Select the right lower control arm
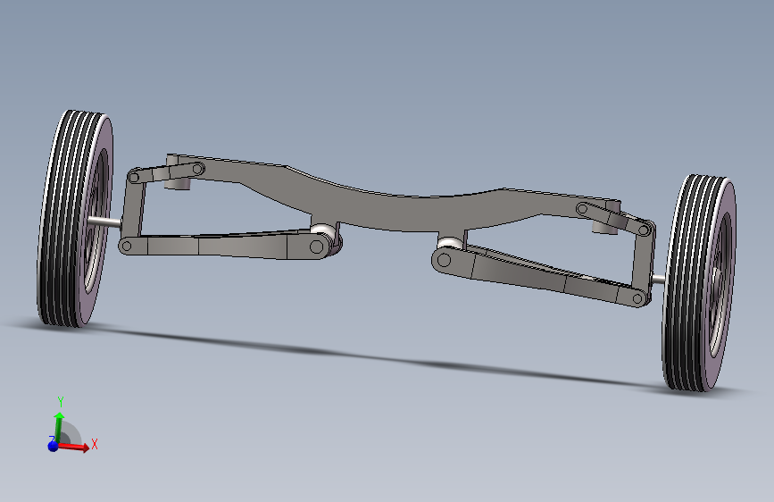 540,277
